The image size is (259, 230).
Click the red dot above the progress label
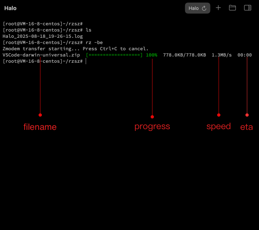pyautogui.click(x=152, y=117)
